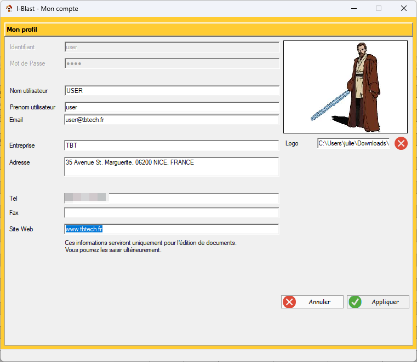Click the I-Blast app icon in title bar
This screenshot has width=417, height=362.
coord(9,9)
